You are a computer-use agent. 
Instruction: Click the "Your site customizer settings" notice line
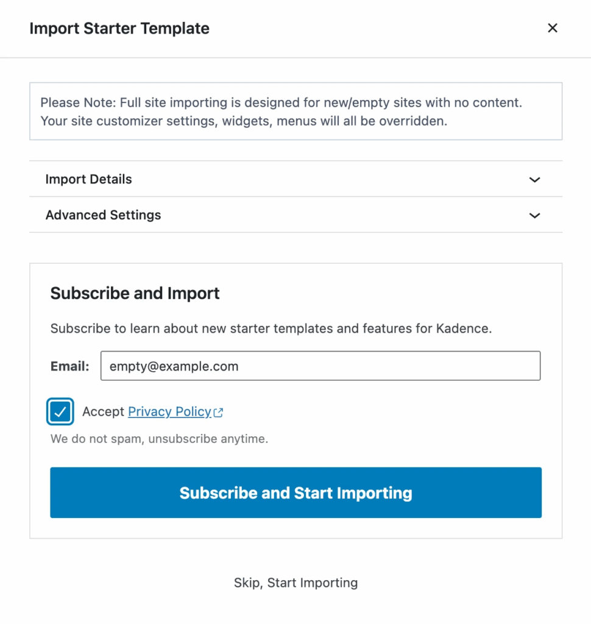(x=244, y=121)
